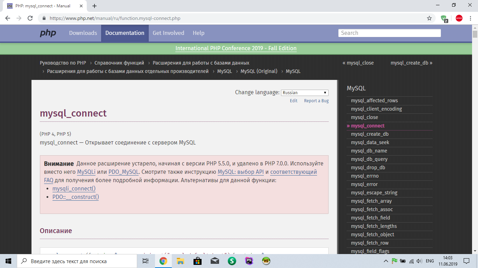Expand the Change language dropdown
The height and width of the screenshot is (268, 478).
(x=304, y=92)
